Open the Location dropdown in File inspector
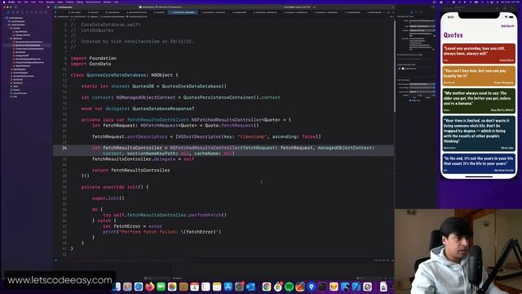Viewport: 522px width, 294px height. [422, 30]
